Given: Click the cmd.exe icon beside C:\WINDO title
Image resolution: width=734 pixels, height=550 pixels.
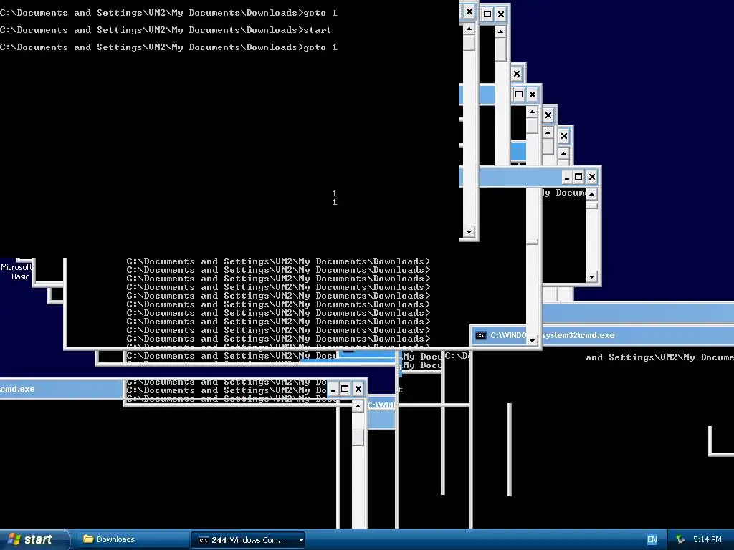Looking at the screenshot, I should point(480,335).
